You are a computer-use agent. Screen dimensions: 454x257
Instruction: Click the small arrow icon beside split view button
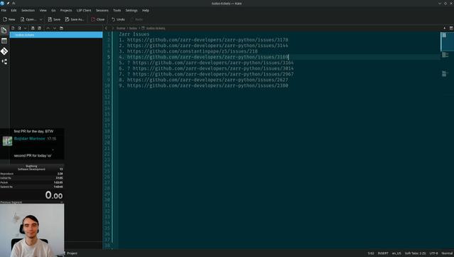tap(445, 28)
